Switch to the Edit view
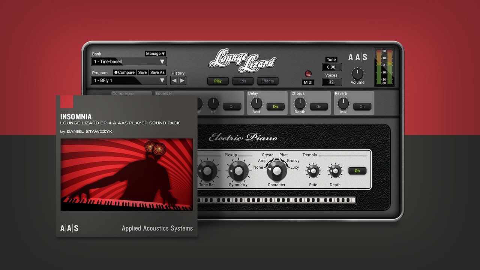Screen dimensions: 480x270 [x=243, y=81]
